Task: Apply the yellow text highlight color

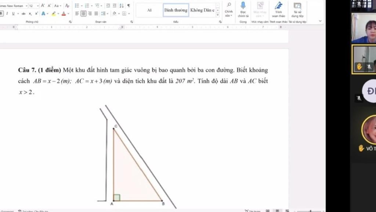Action: coord(54,14)
